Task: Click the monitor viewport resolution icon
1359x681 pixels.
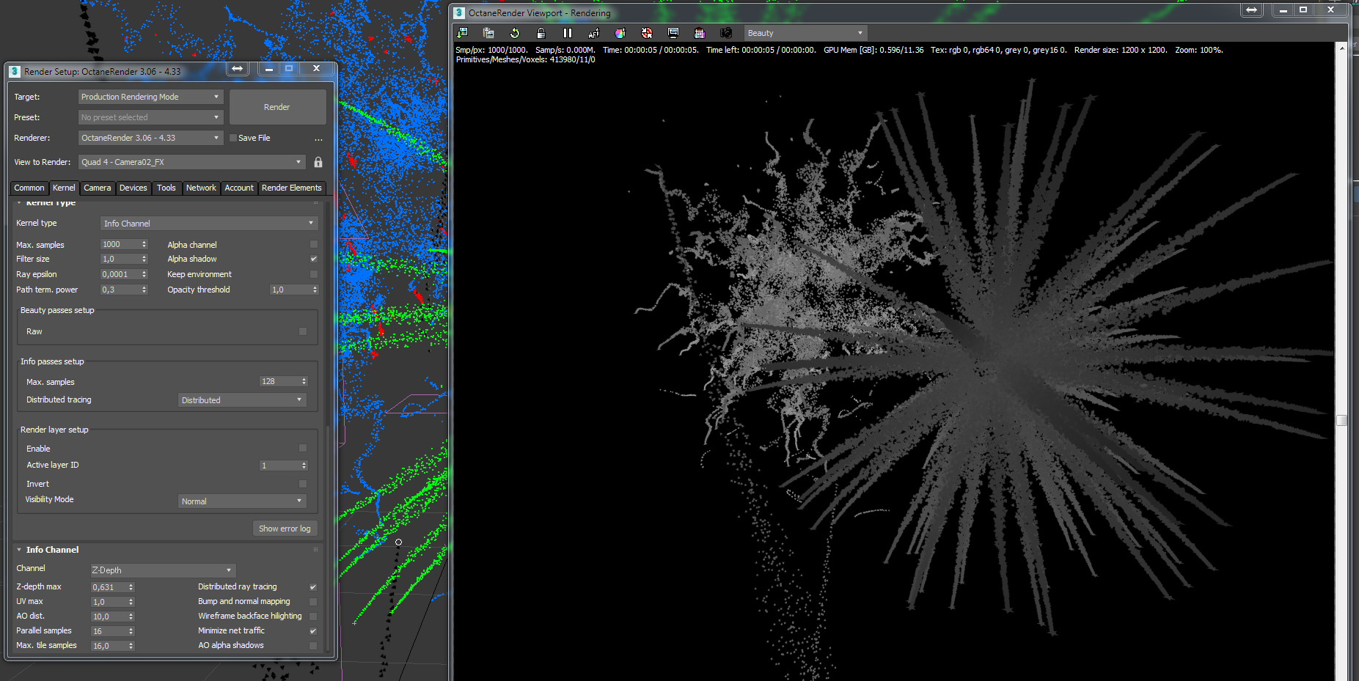Action: tap(673, 33)
